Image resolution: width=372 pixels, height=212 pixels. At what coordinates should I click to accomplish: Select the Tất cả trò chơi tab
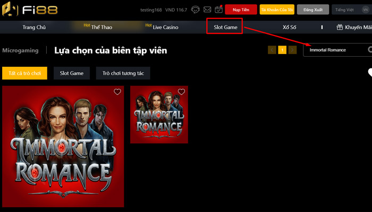(x=24, y=73)
